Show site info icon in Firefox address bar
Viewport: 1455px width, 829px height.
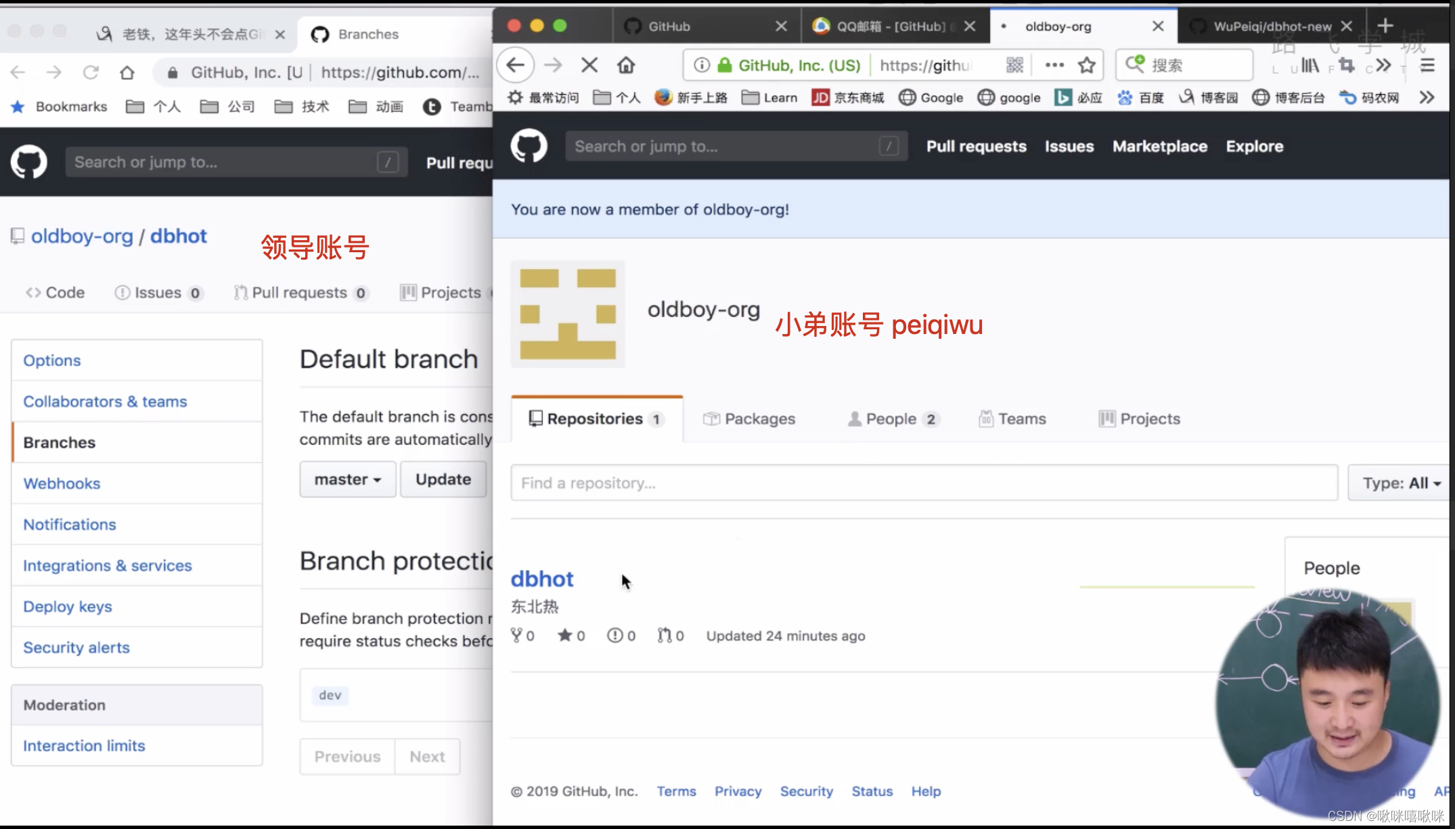(702, 65)
